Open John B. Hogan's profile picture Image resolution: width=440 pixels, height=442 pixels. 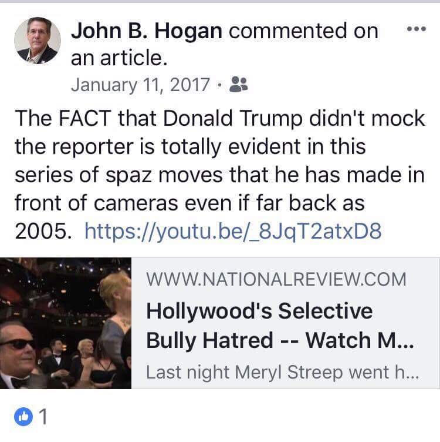coord(38,41)
